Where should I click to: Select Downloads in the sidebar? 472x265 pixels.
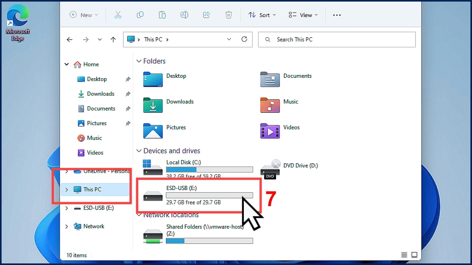(x=100, y=94)
